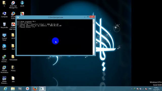
Task: Open Control Panel desktop icon
Action: 4,37
